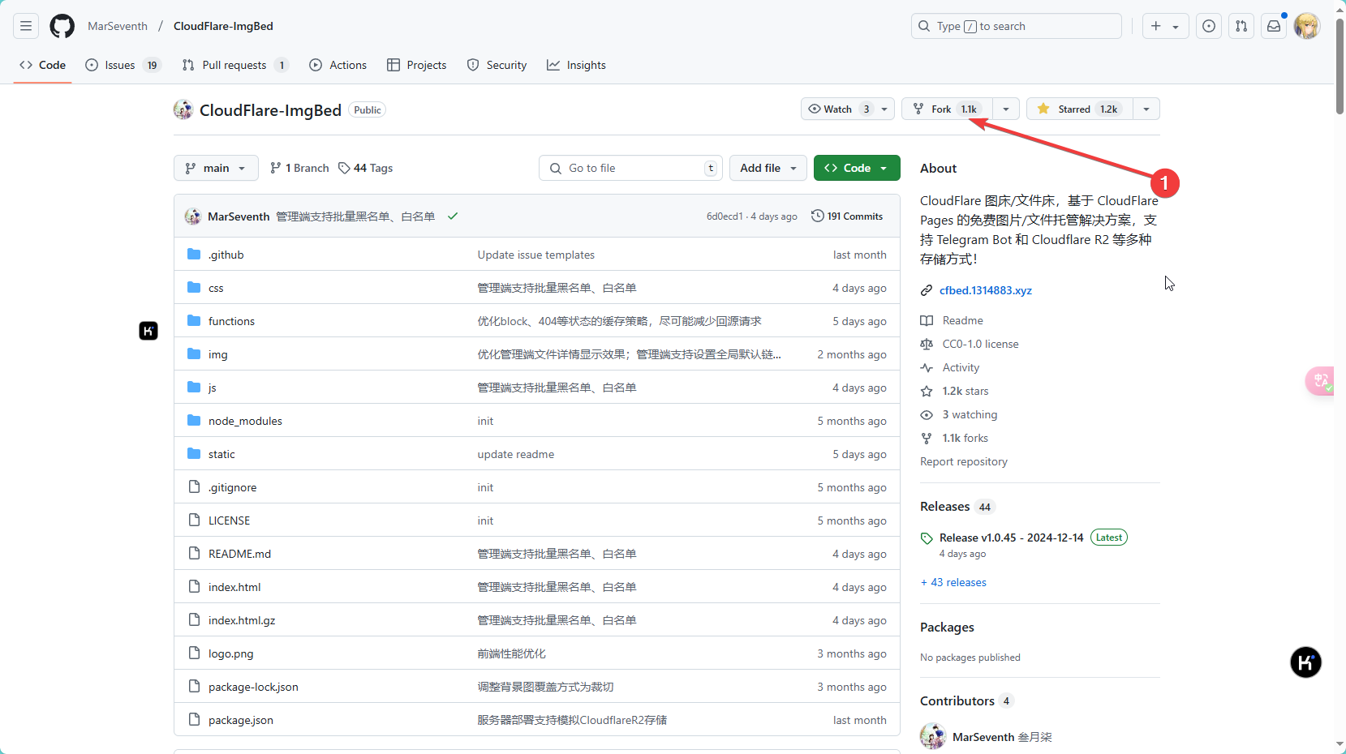Open Release v1.0.45 - 2024-12-14

click(x=1011, y=538)
